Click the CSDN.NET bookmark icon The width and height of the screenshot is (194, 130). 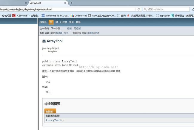tap(14, 15)
